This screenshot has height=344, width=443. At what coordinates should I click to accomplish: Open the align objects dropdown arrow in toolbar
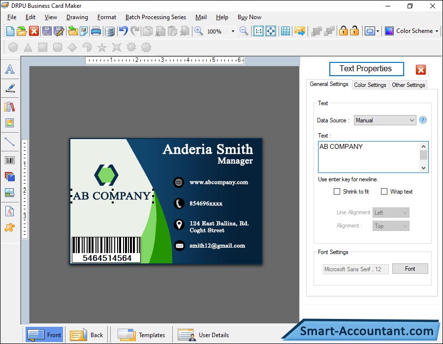pyautogui.click(x=378, y=31)
